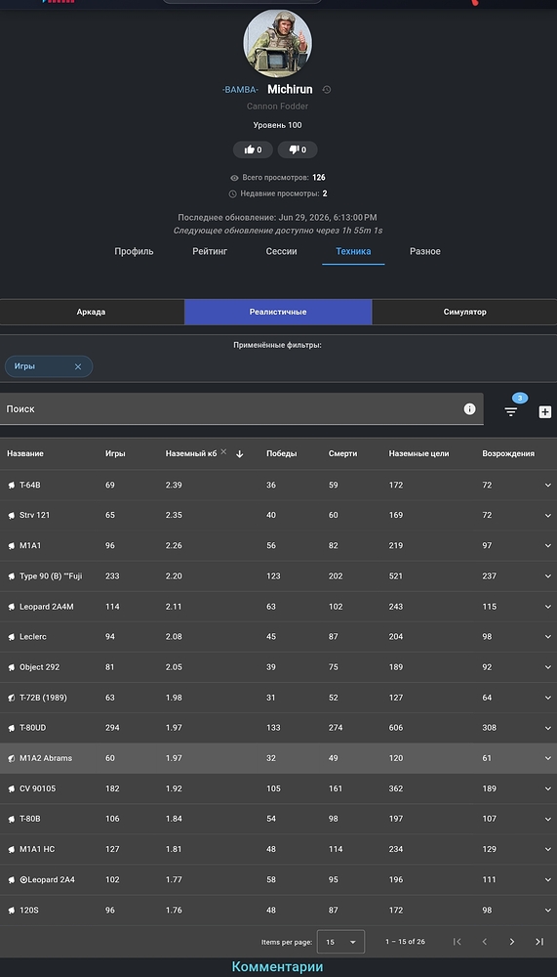Go to next page of table
Screen dimensions: 557x977
511,942
